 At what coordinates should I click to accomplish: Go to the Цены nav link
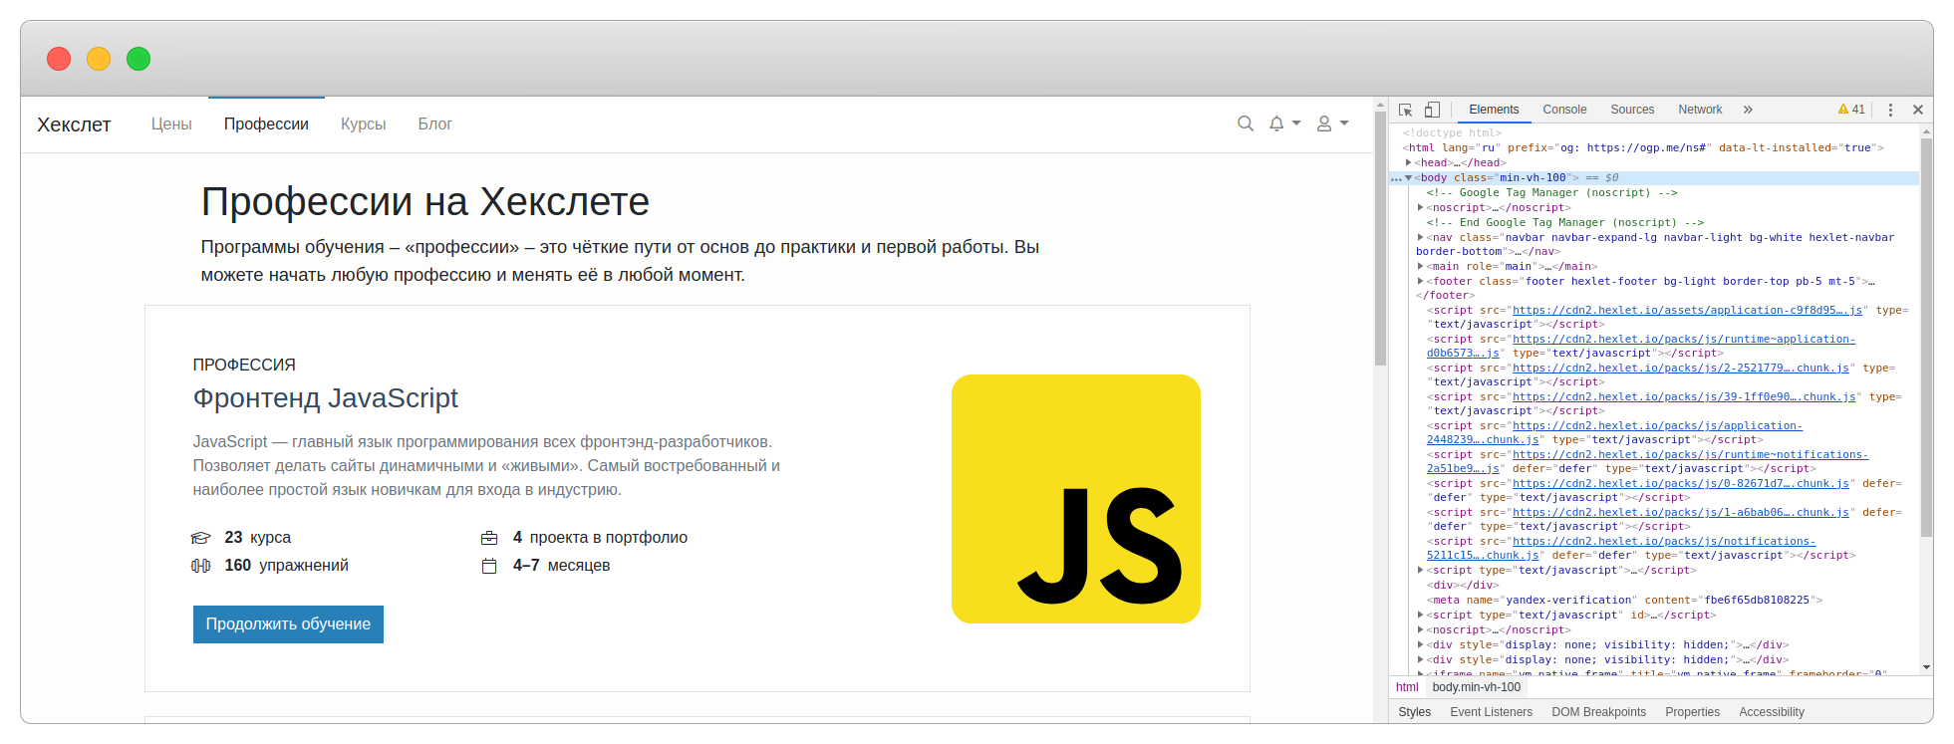coord(171,124)
